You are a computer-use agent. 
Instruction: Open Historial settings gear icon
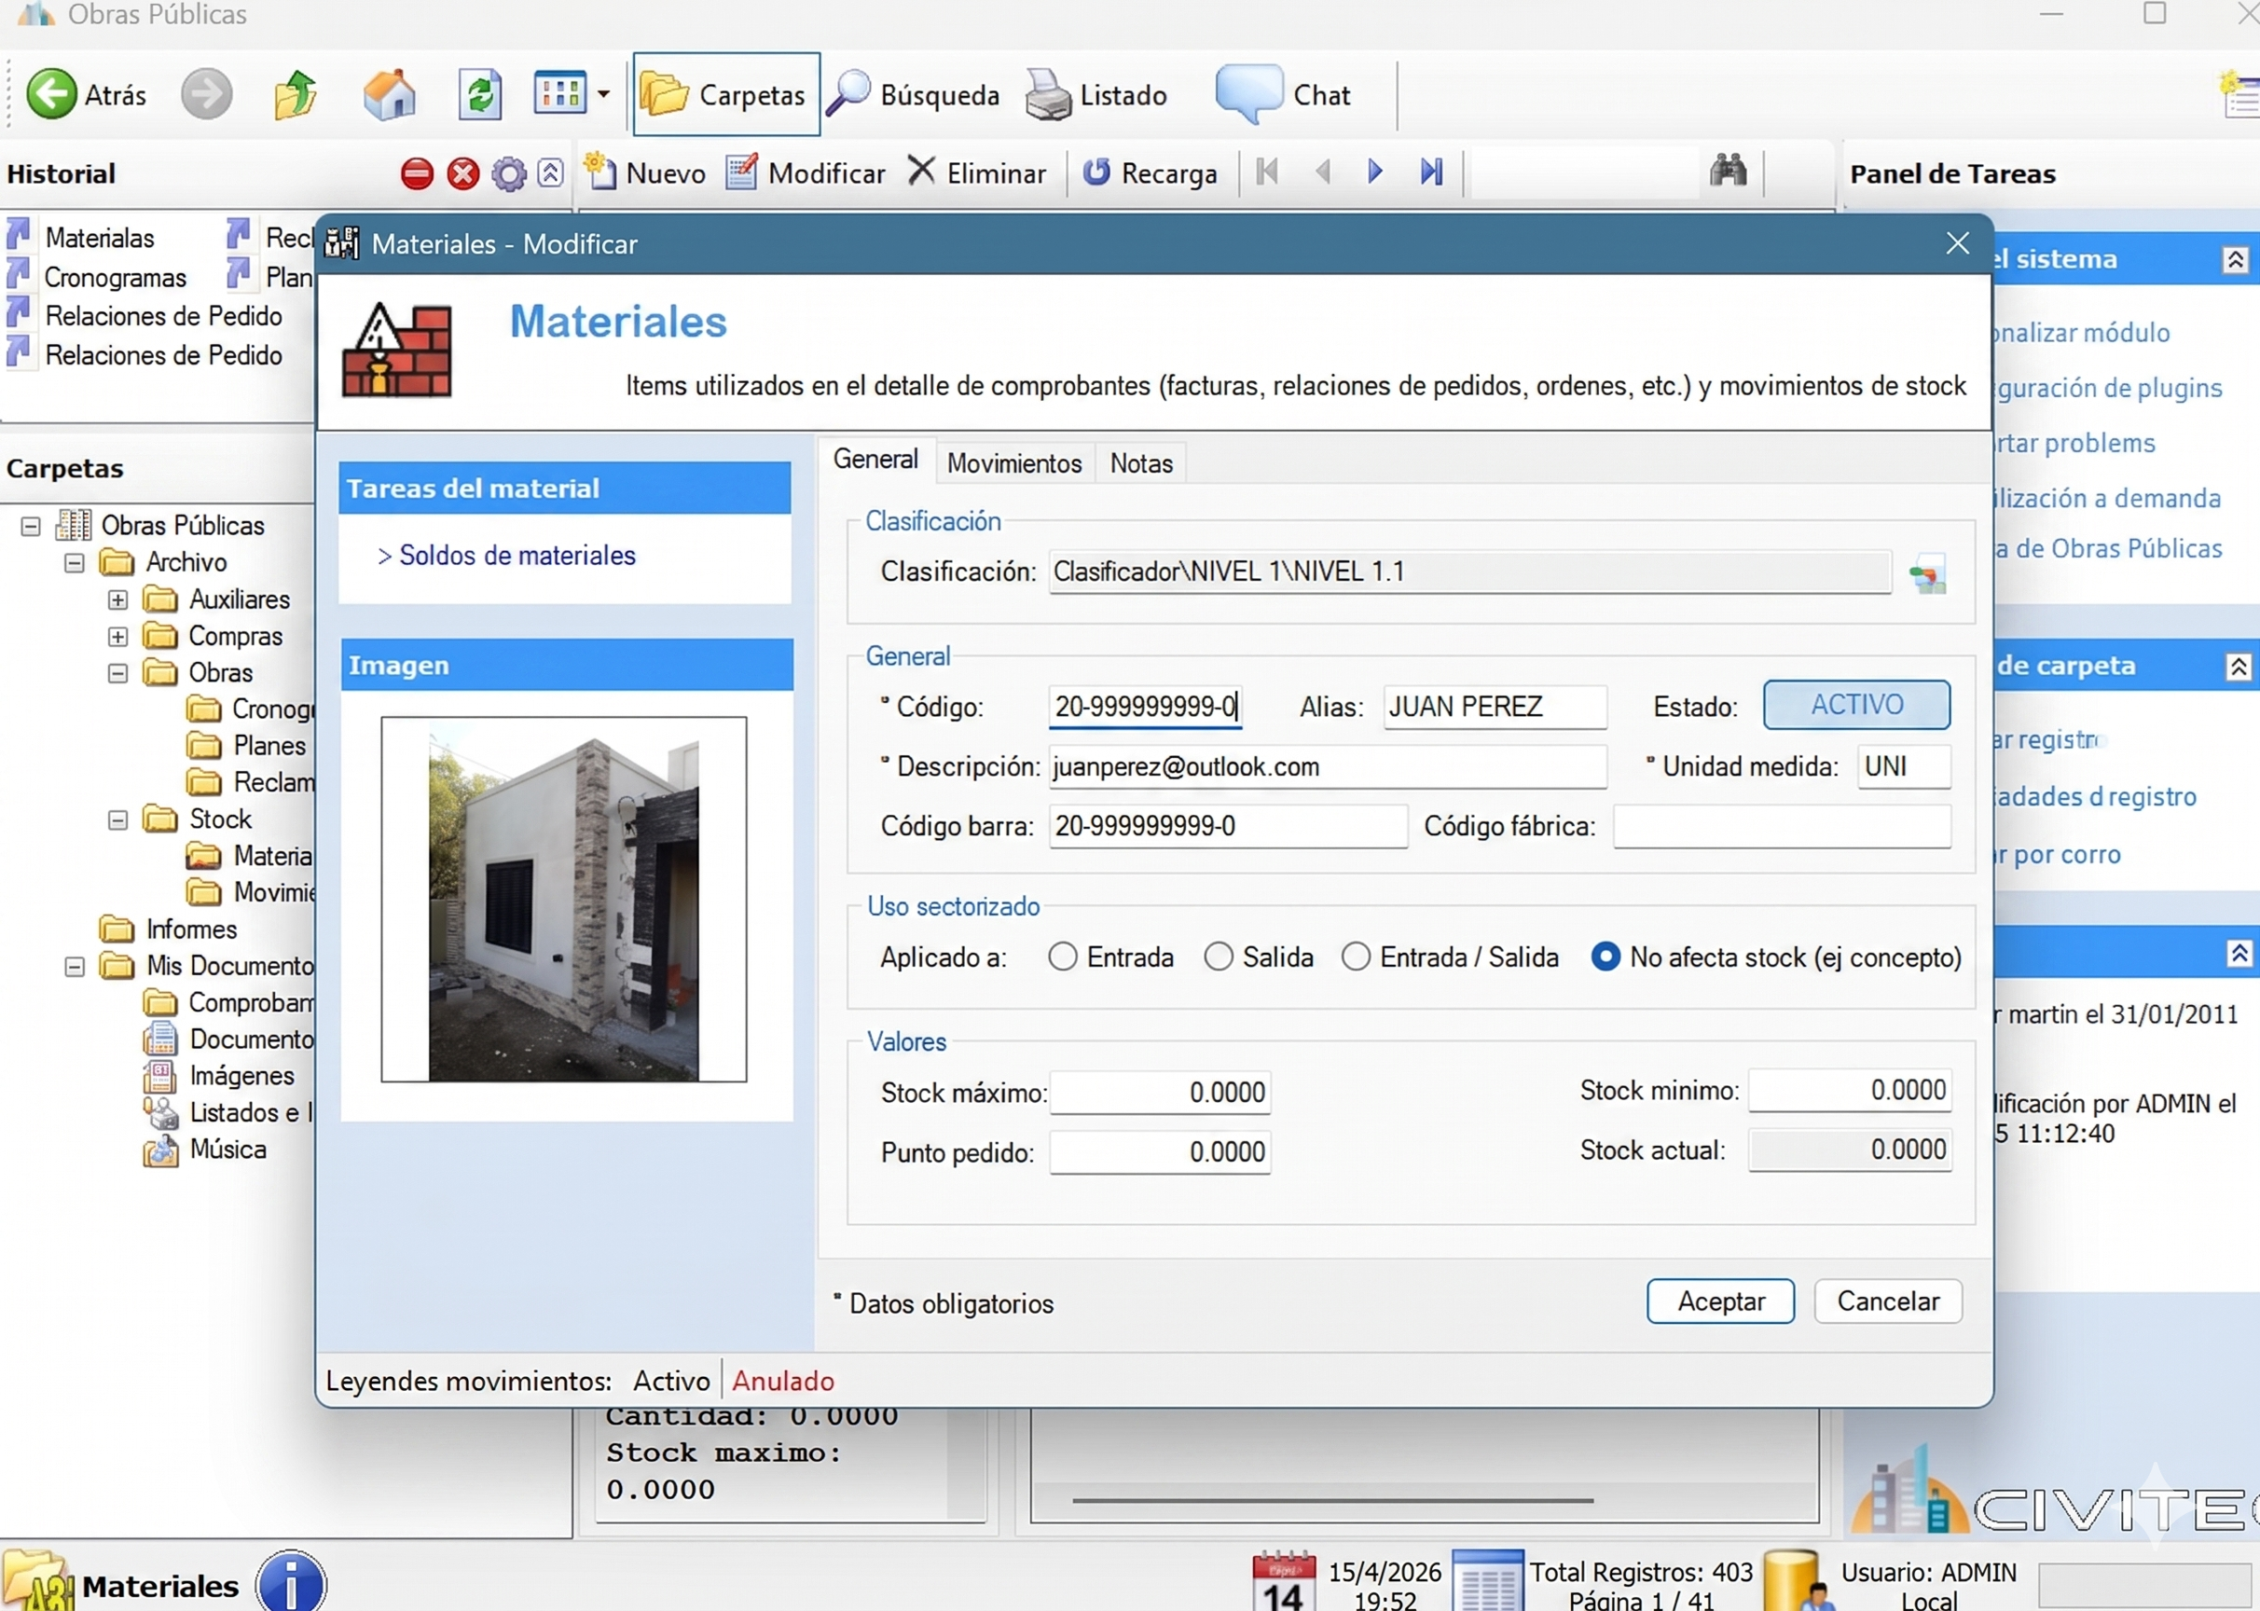pyautogui.click(x=509, y=173)
